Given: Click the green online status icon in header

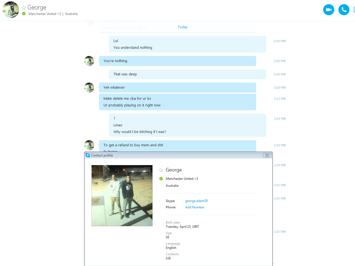Looking at the screenshot, I should [24, 14].
